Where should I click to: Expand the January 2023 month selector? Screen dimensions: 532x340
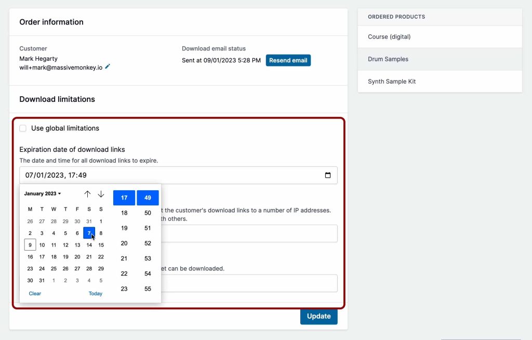43,194
